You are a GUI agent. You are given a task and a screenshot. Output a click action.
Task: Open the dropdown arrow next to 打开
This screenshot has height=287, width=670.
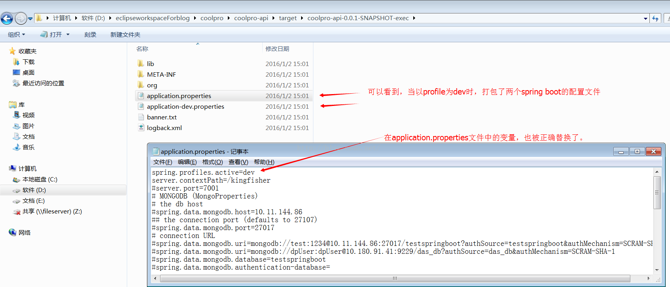[68, 35]
